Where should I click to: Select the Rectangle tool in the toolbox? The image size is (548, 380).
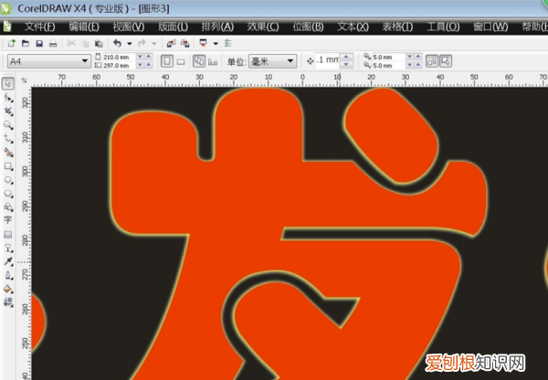(x=8, y=167)
